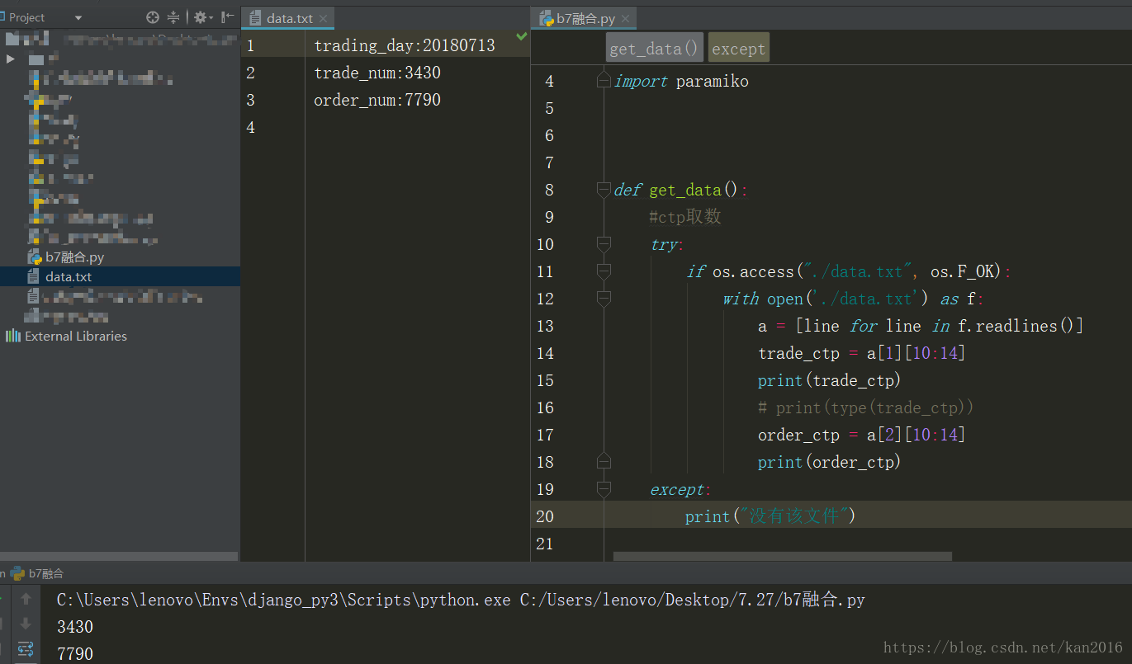This screenshot has width=1132, height=664.
Task: Click the horizontal scrollbar below the editor
Action: point(782,557)
